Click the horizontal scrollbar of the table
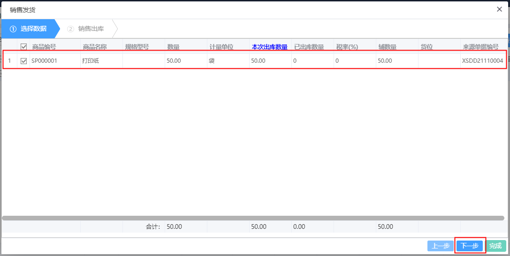The width and height of the screenshot is (510, 256). click(253, 218)
